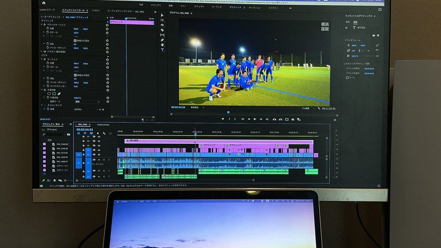Select the Pen tool in tools panel
This screenshot has height=248, width=441.
coord(162,40)
